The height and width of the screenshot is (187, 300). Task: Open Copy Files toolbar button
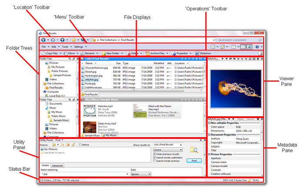tap(50, 53)
